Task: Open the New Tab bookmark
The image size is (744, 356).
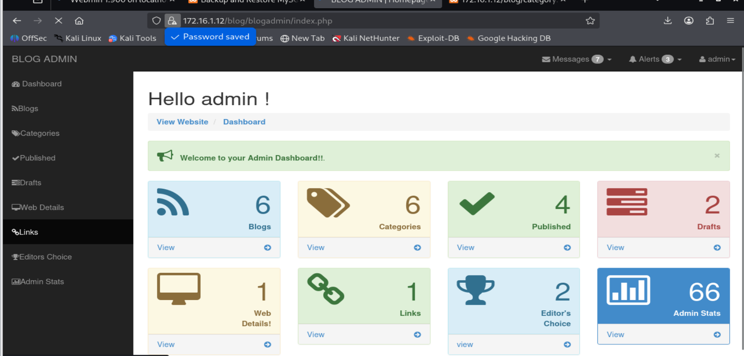Action: coord(303,38)
